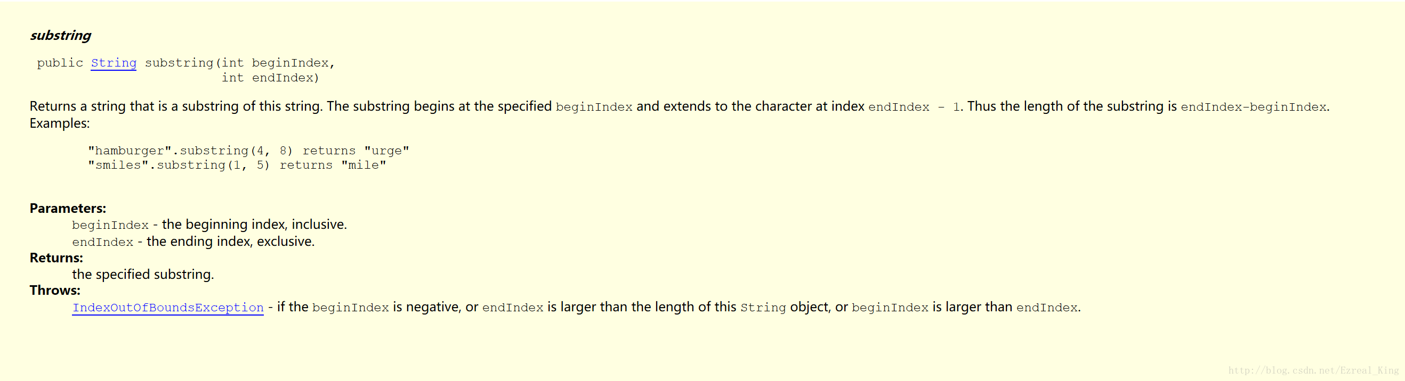Click the blog.csdn.net watermark URL
This screenshot has height=381, width=1405.
[x=1313, y=371]
